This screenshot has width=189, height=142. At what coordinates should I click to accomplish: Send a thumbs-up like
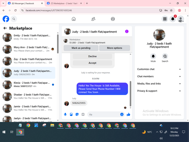[129, 114]
